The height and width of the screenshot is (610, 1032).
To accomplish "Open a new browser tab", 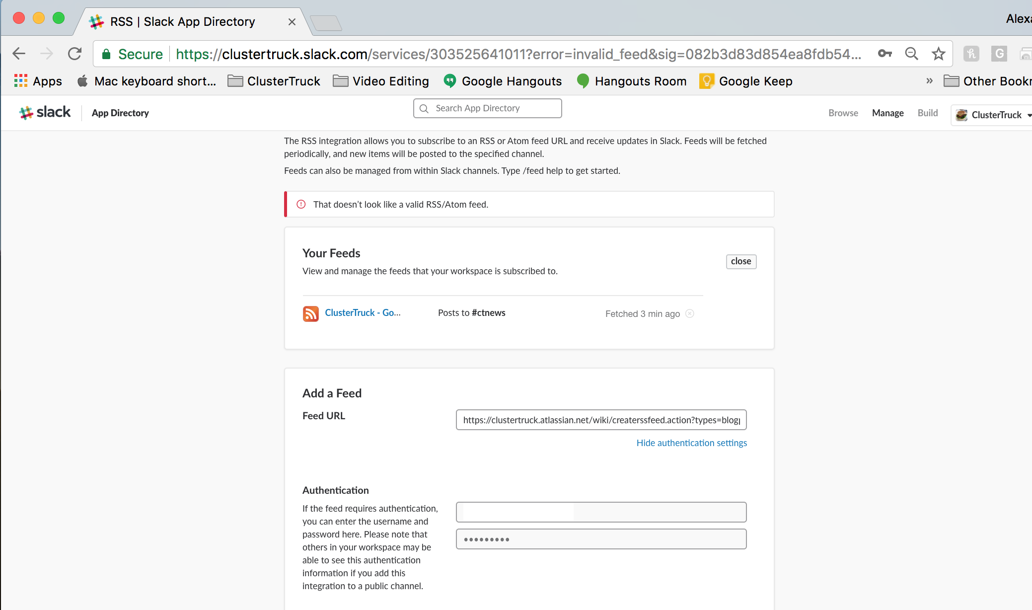I will (x=326, y=23).
